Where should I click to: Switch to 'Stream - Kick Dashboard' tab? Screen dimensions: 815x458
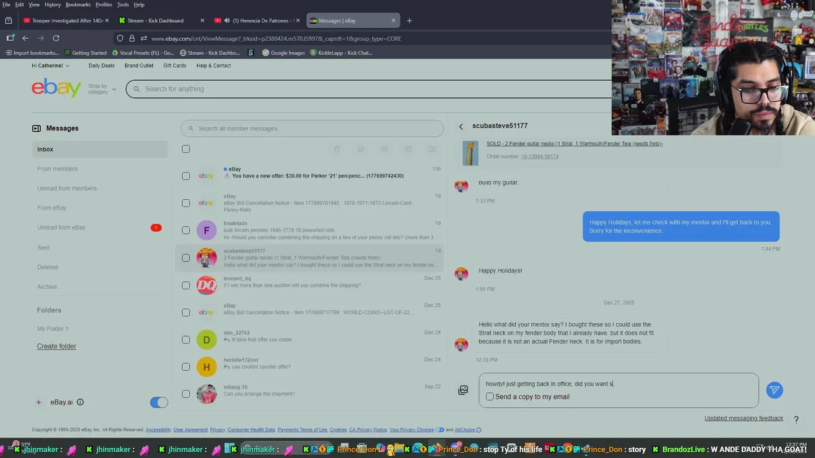162,20
